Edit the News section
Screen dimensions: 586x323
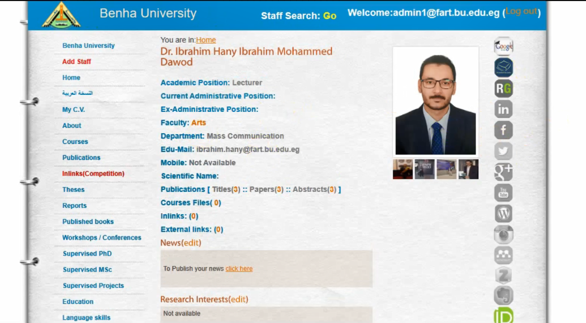[x=192, y=243]
